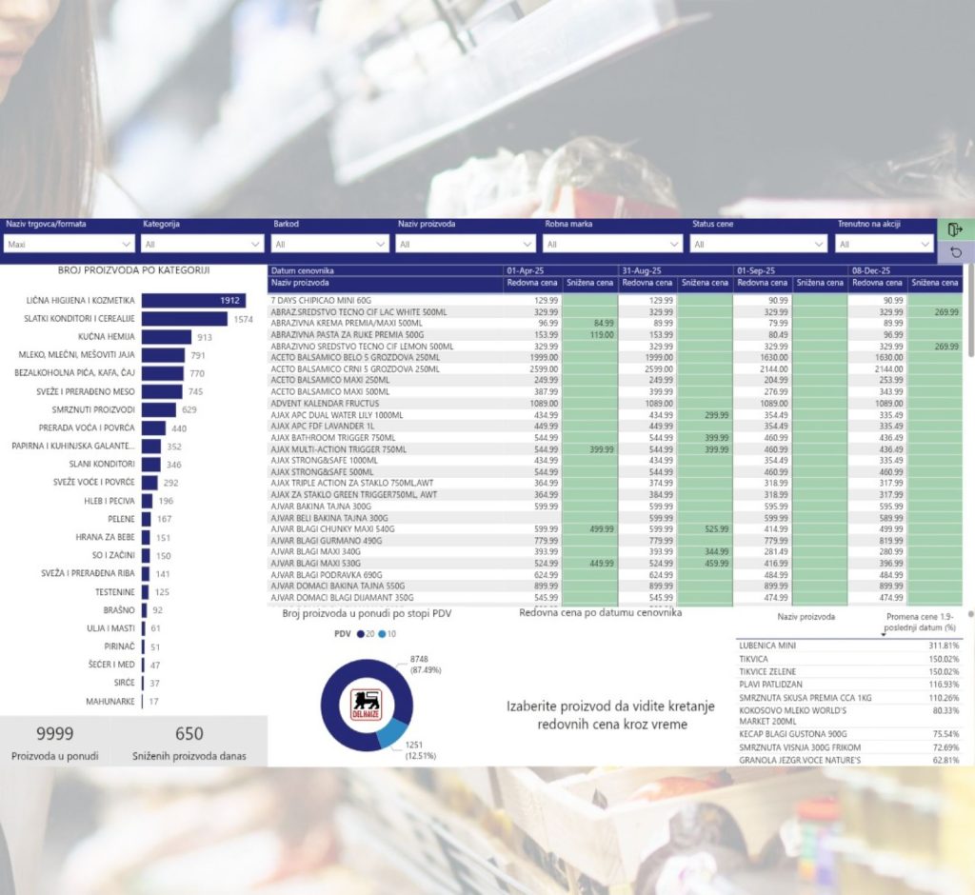Click the price table vertical scrollbar
975x895 pixels.
coord(970,324)
